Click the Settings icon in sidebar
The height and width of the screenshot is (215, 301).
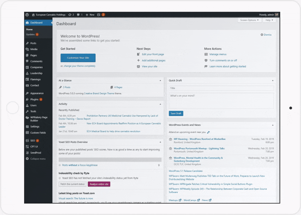(27, 127)
